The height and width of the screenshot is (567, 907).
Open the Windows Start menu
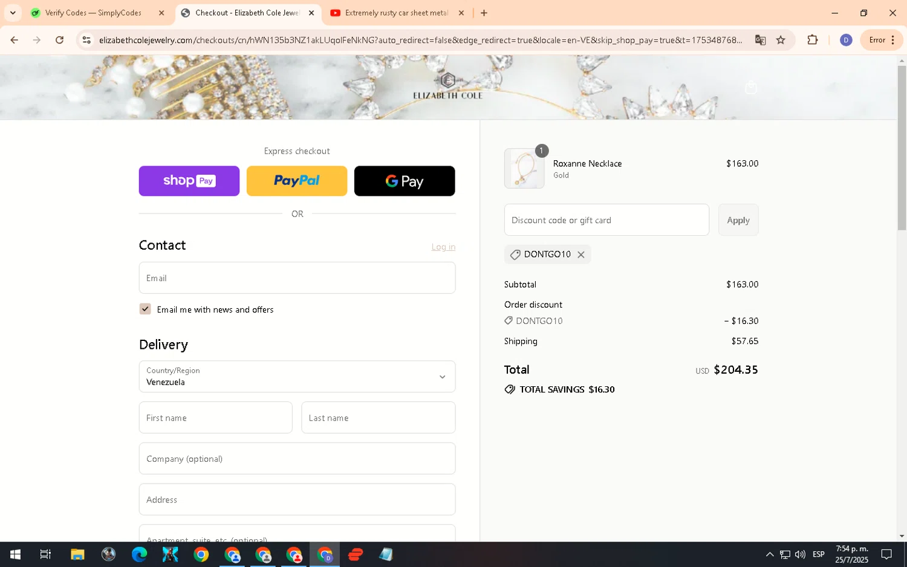[x=15, y=554]
